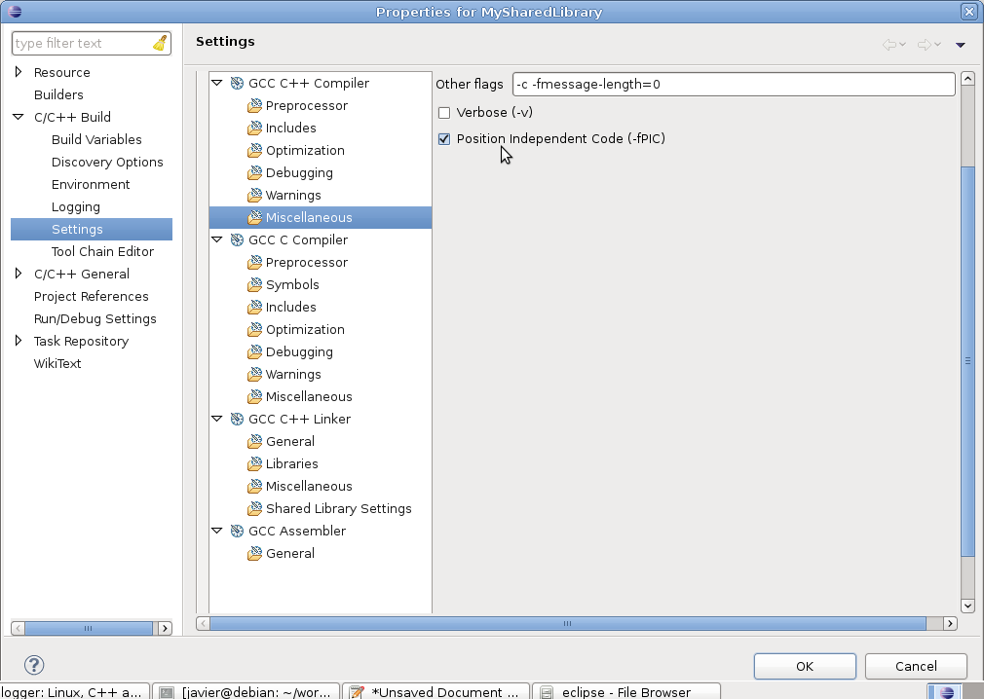Image resolution: width=984 pixels, height=699 pixels.
Task: Click the OK button
Action: click(x=805, y=666)
